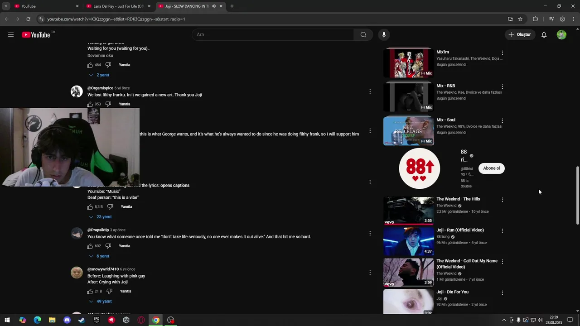Expand comment with 'Devamını oku'
Image resolution: width=580 pixels, height=326 pixels.
[100, 56]
